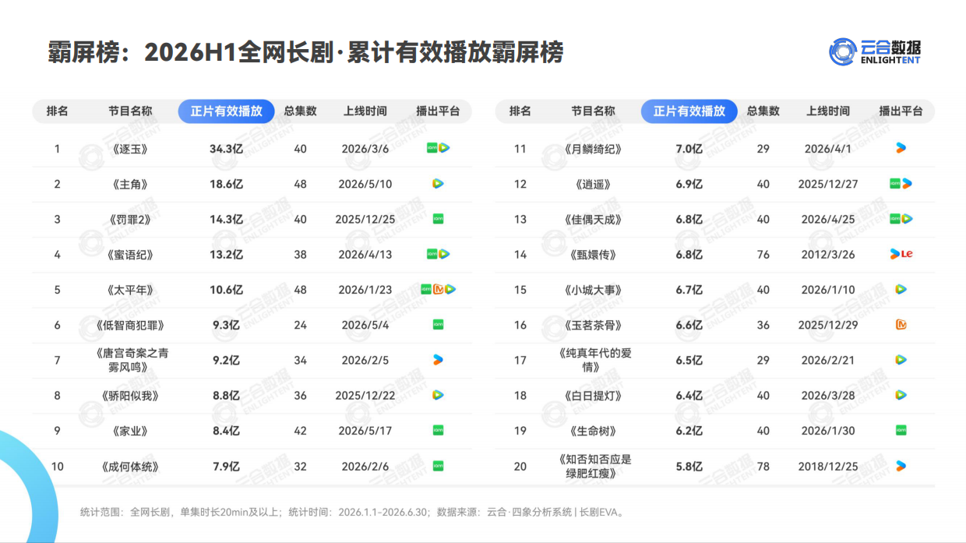Click the Youku icon in 月鳞绮纪 row
966x543 pixels.
coord(901,148)
